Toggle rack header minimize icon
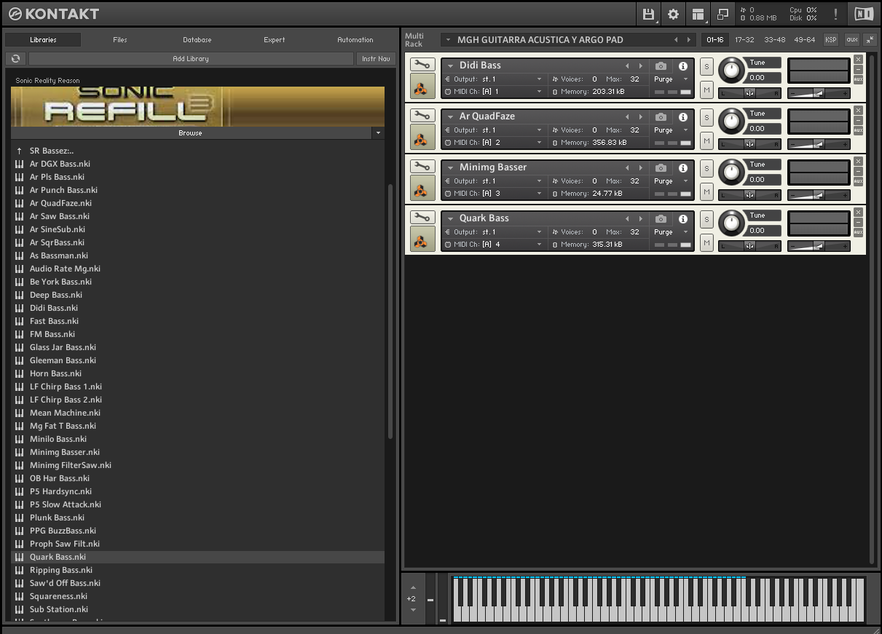Screen dimensions: 882x634 [870, 39]
